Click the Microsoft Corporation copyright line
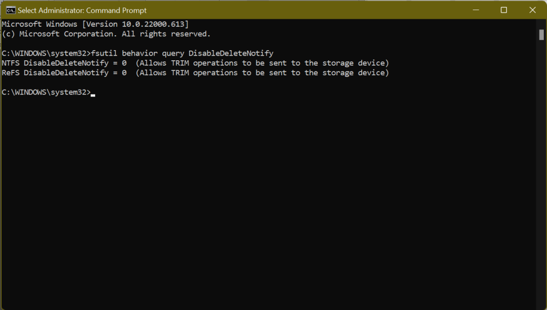 pos(106,34)
